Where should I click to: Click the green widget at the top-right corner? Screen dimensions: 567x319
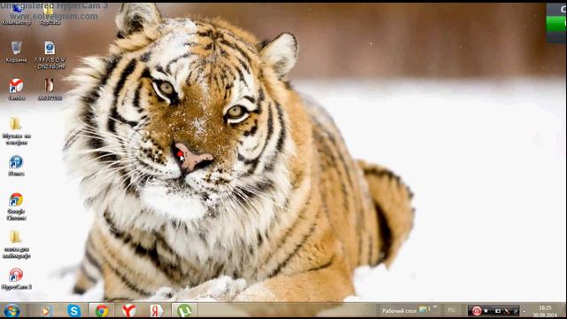point(556,23)
